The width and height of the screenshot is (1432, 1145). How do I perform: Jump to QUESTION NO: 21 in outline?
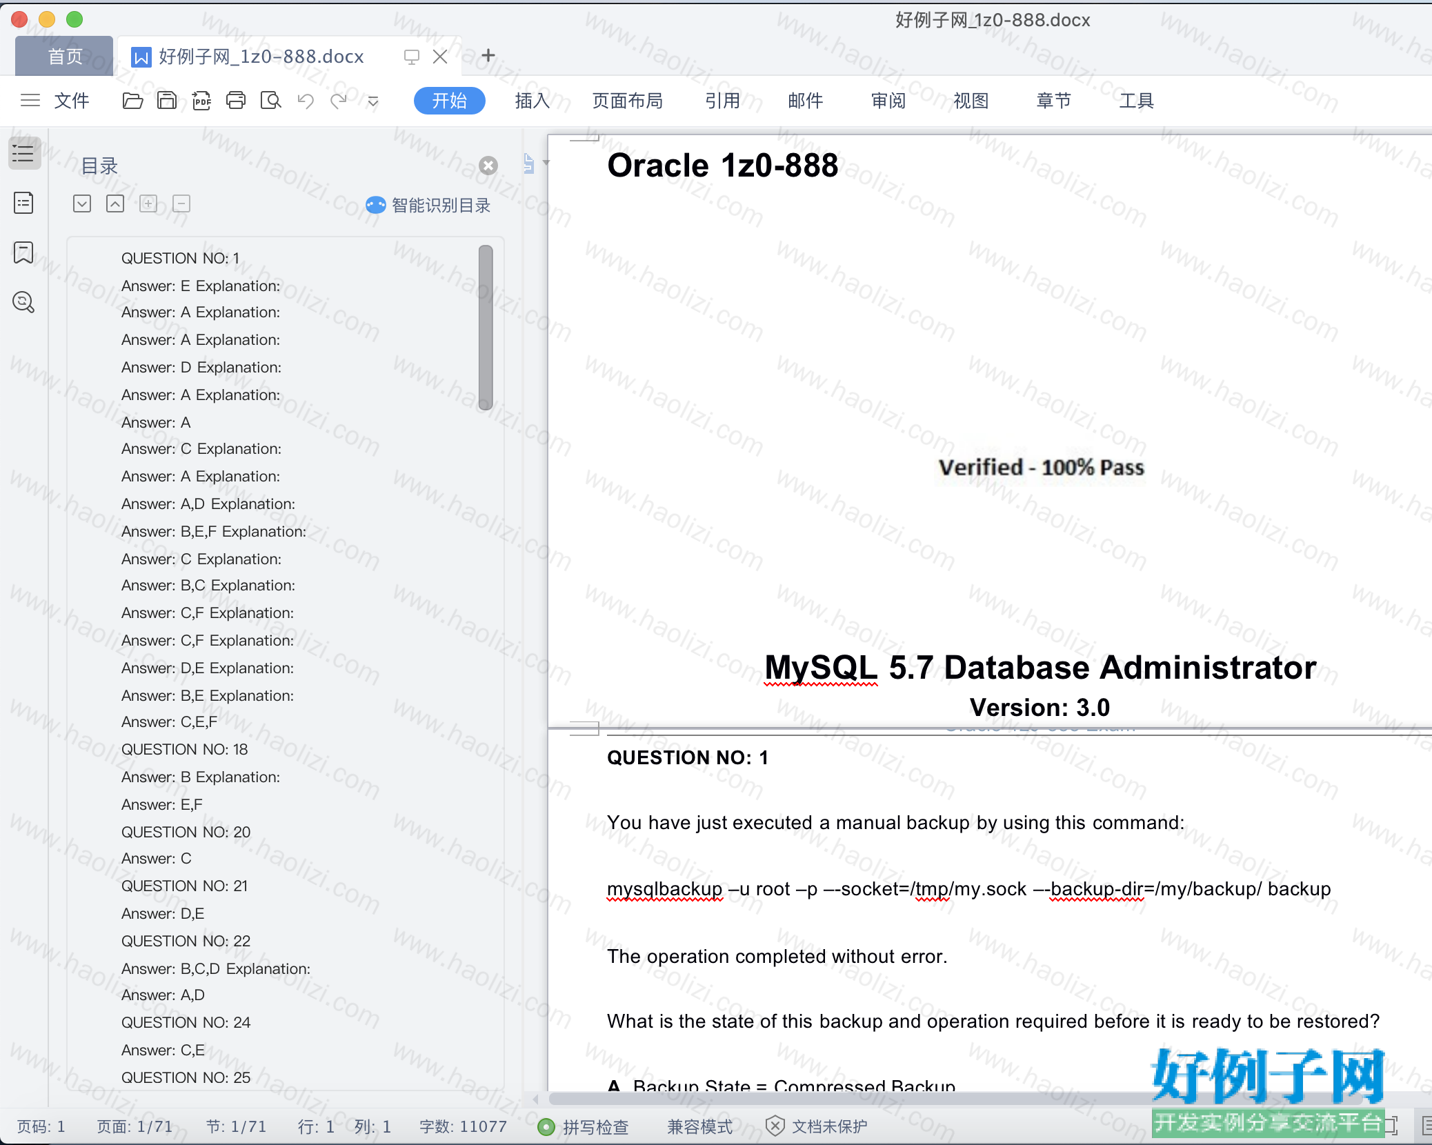(185, 886)
